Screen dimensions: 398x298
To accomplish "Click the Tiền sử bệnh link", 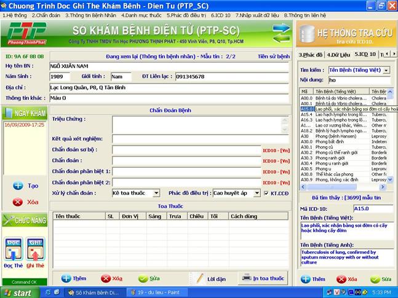I will (273, 57).
